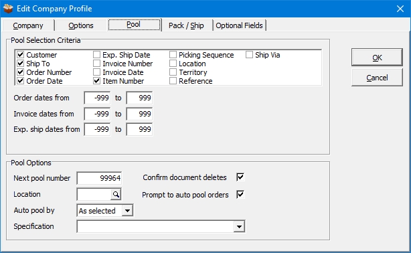Click the 'Invoice dates from' label
411x253 pixels.
click(x=44, y=114)
